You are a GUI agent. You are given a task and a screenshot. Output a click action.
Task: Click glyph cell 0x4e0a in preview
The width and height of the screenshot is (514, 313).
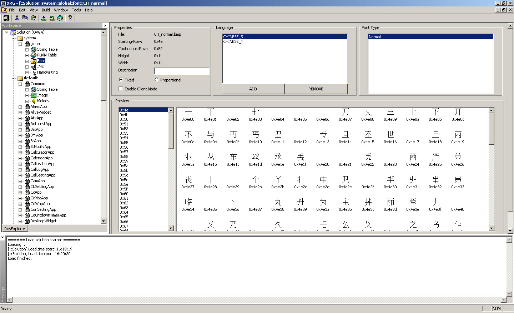tap(413, 114)
